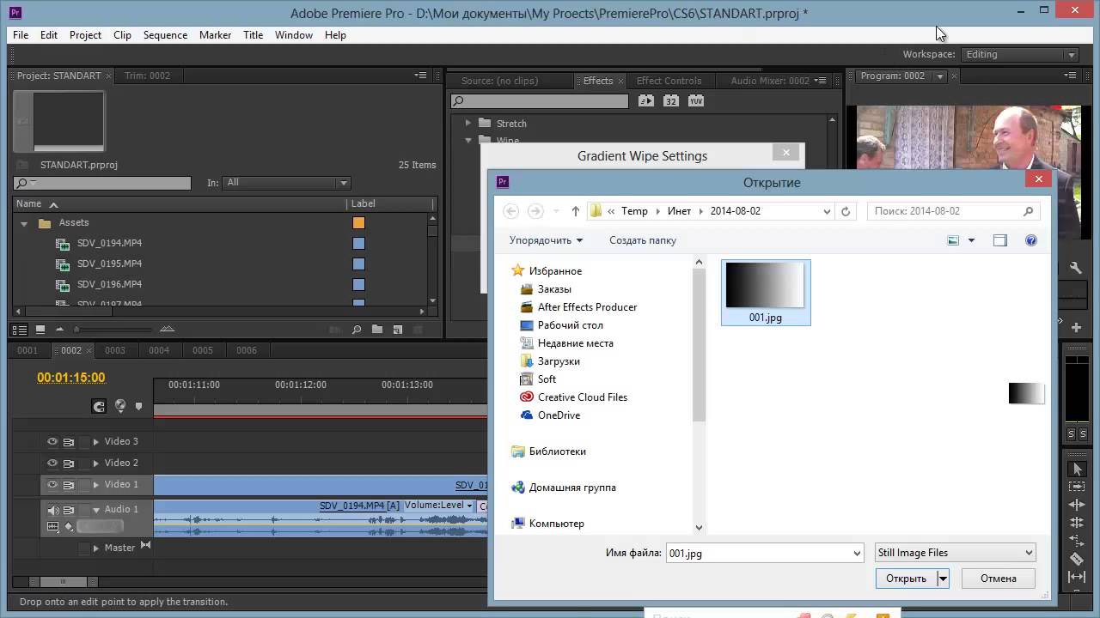
Task: Toggle Sync Lock on Video 2
Action: click(x=69, y=463)
